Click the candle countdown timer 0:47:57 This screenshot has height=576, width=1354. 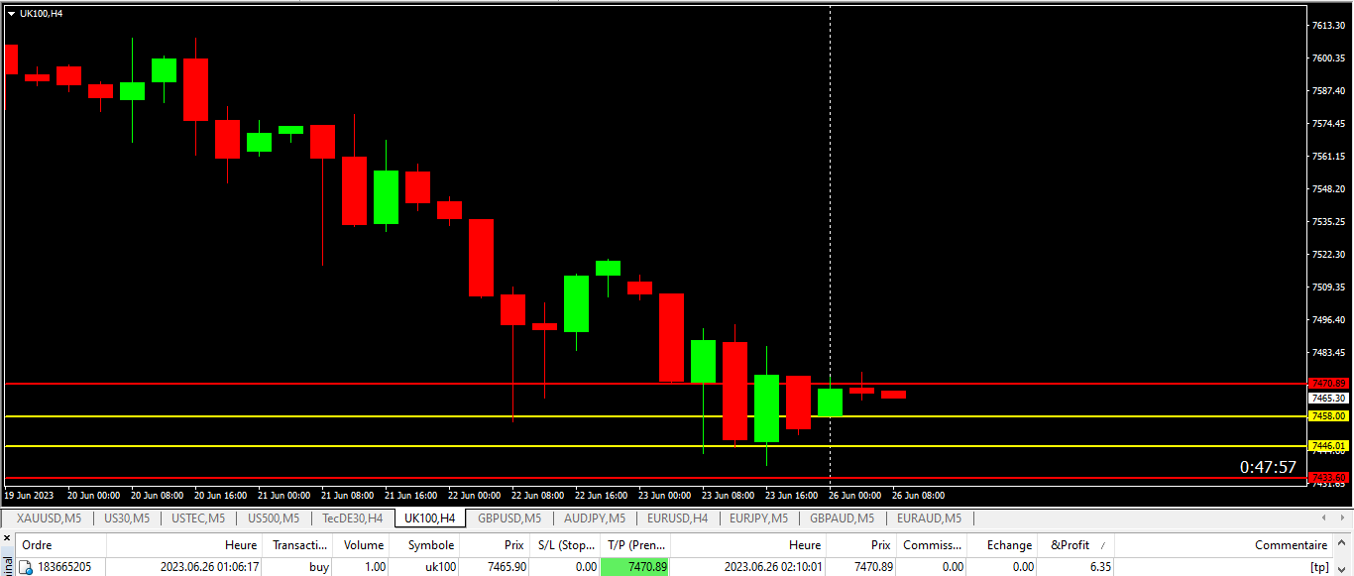[x=1268, y=467]
